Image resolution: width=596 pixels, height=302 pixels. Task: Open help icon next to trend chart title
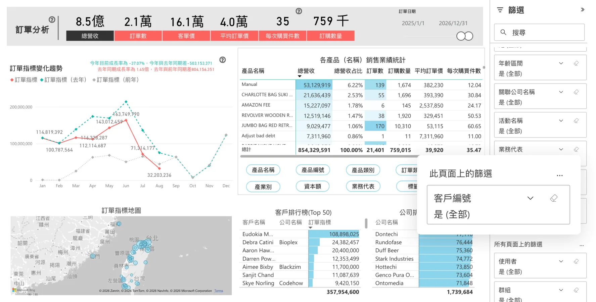coord(223,60)
